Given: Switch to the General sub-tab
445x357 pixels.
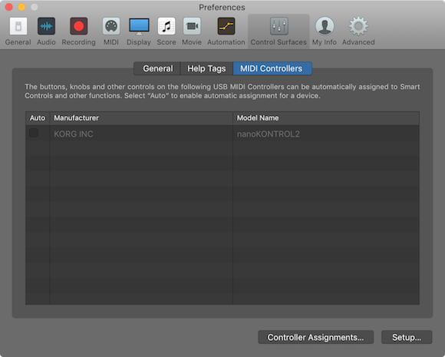Looking at the screenshot, I should [157, 68].
